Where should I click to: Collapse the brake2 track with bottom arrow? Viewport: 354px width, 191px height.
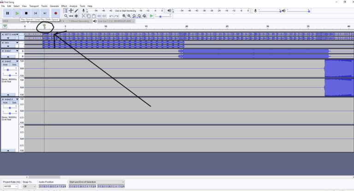(8, 95)
